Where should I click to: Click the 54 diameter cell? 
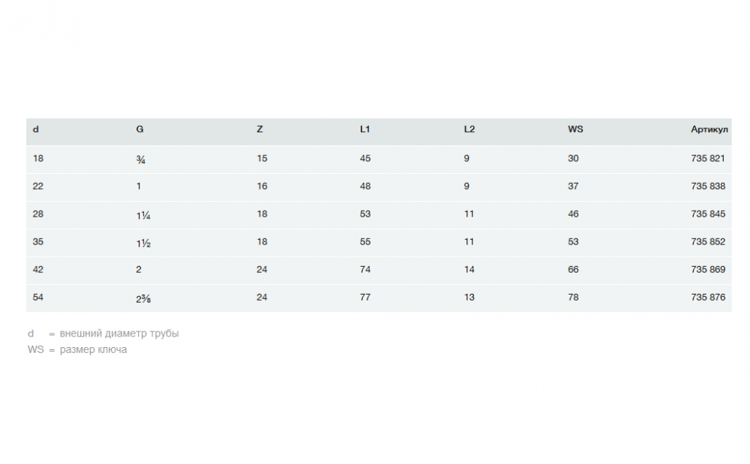(x=38, y=298)
